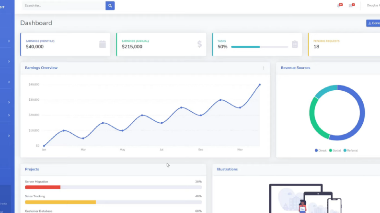
Task: Click the 50% tasks value
Action: point(222,47)
